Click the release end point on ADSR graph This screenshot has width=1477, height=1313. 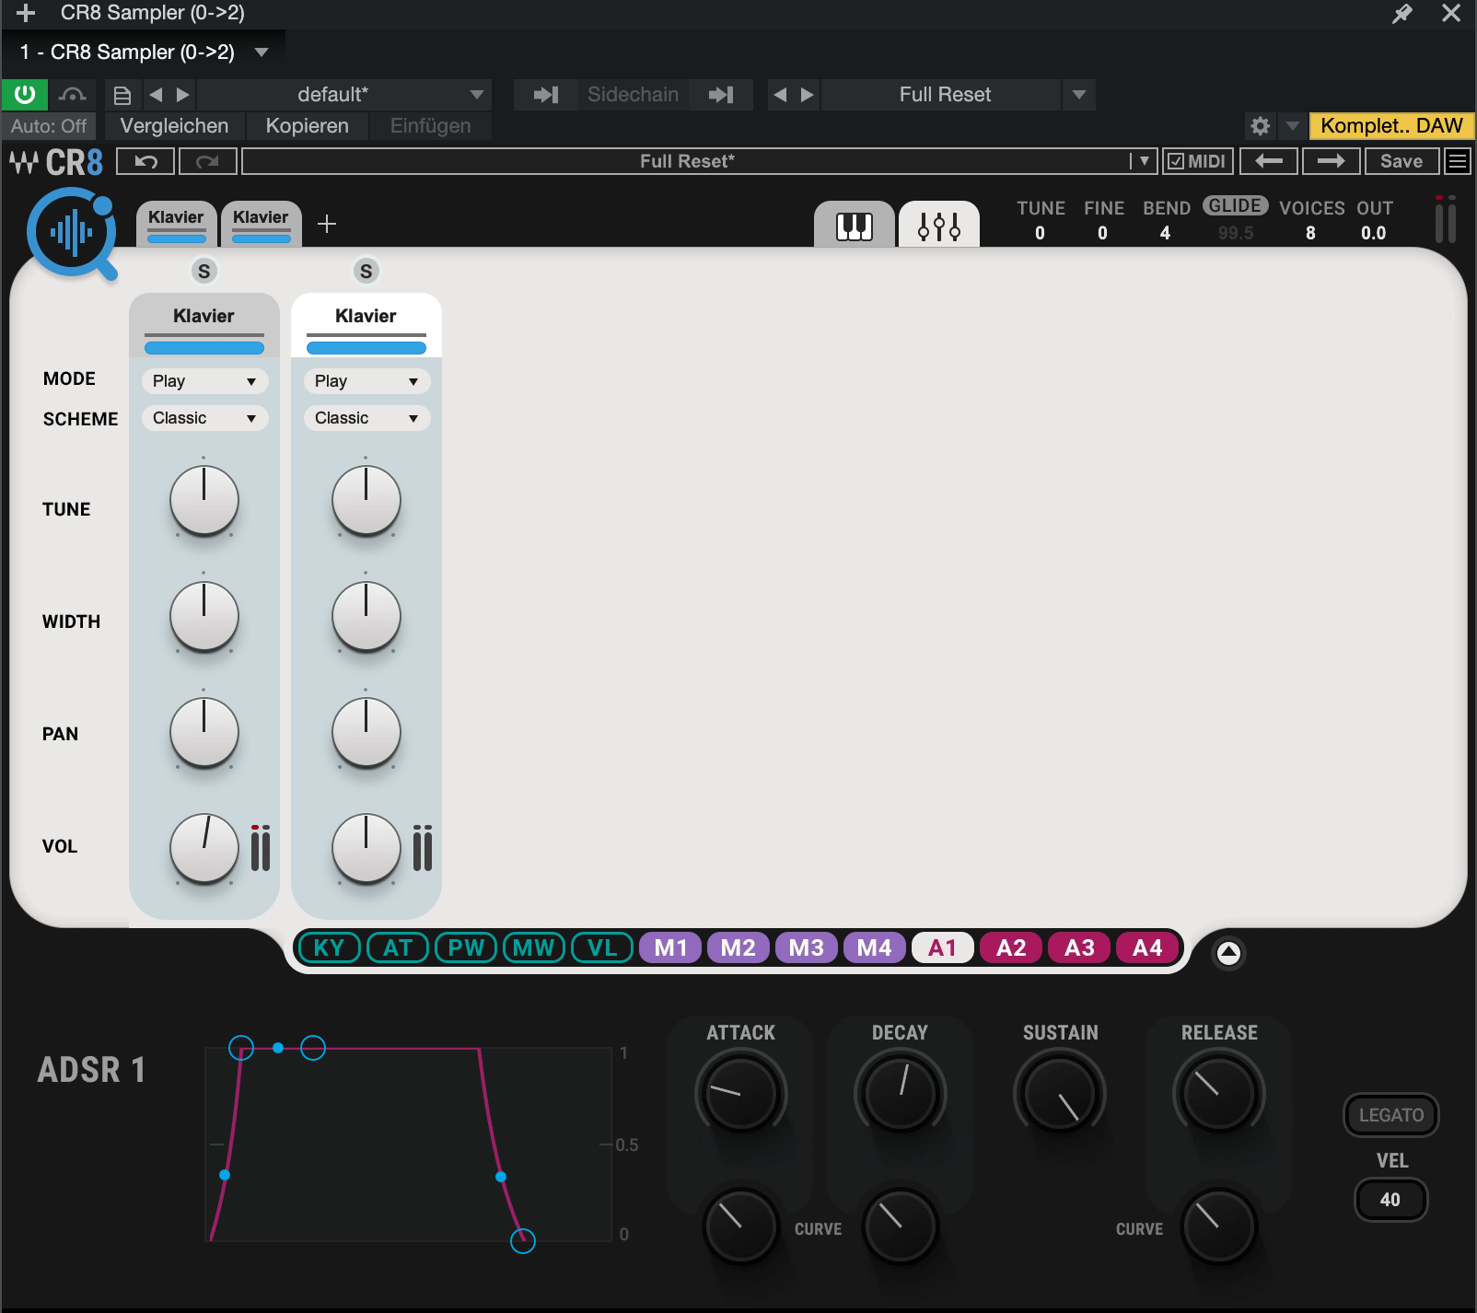[523, 1241]
